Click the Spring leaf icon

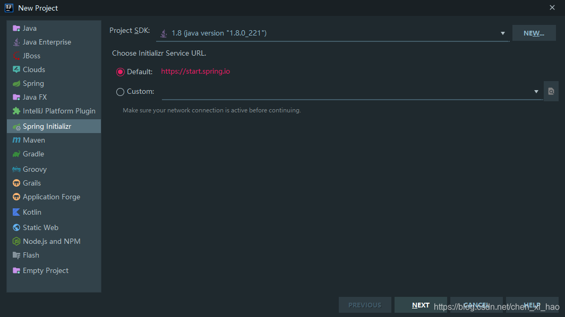(16, 83)
